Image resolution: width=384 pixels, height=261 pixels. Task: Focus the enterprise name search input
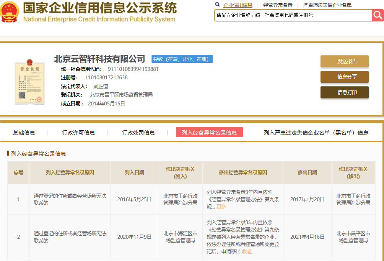[293, 15]
